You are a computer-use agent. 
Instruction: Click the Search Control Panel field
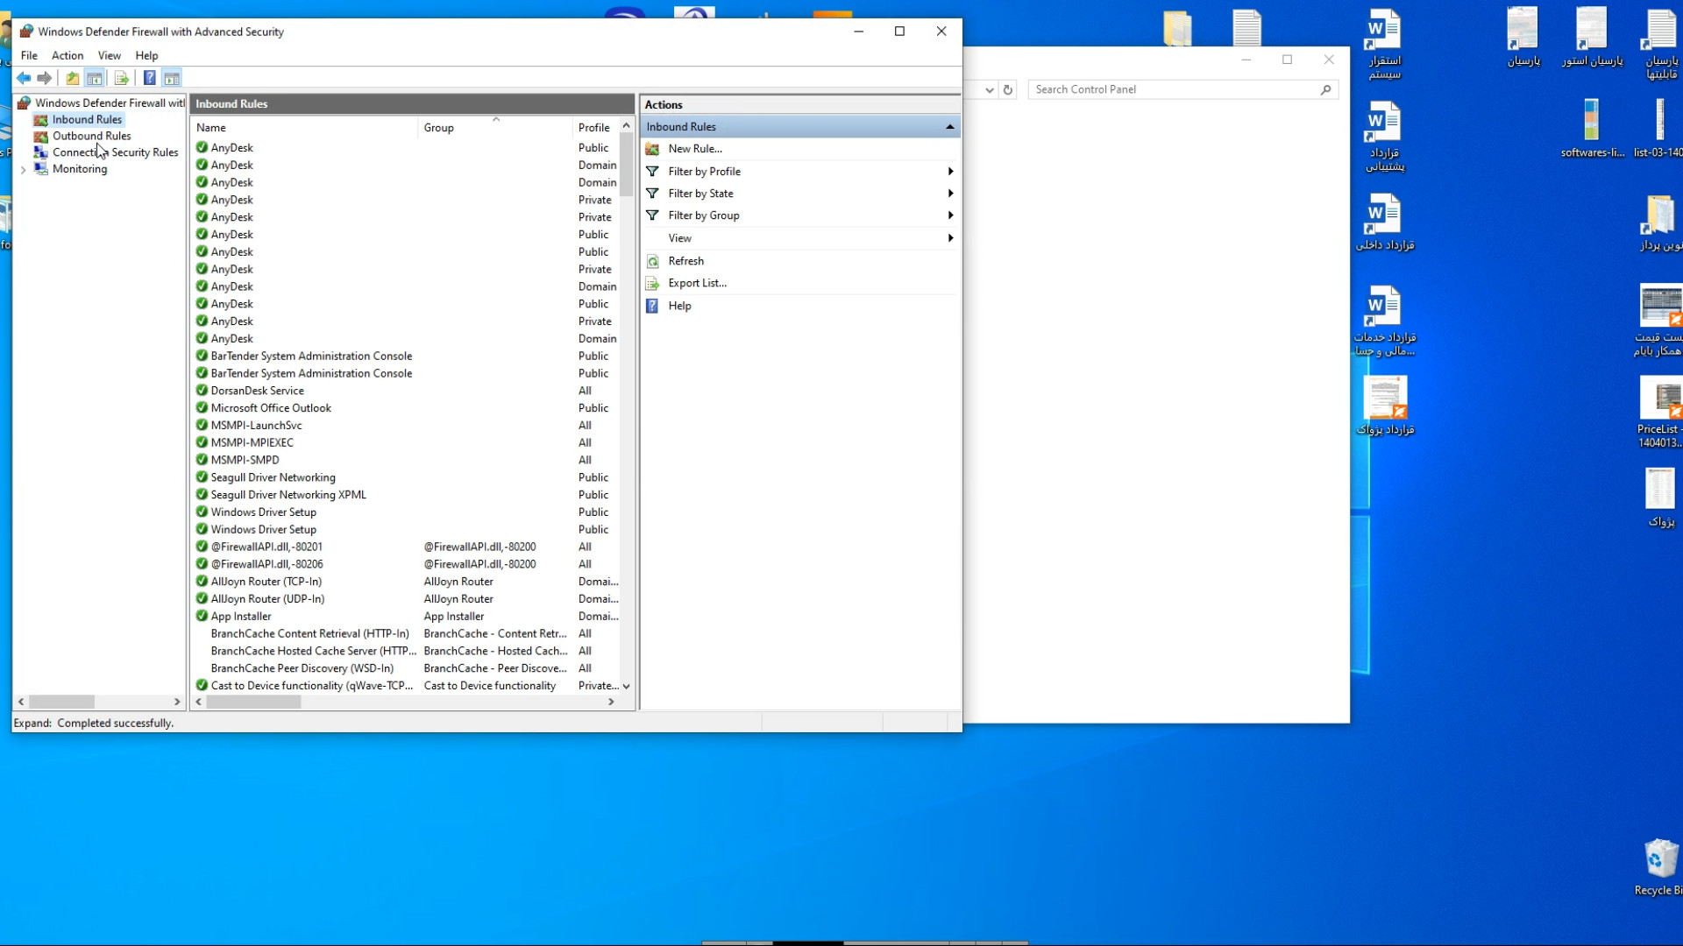(x=1174, y=89)
